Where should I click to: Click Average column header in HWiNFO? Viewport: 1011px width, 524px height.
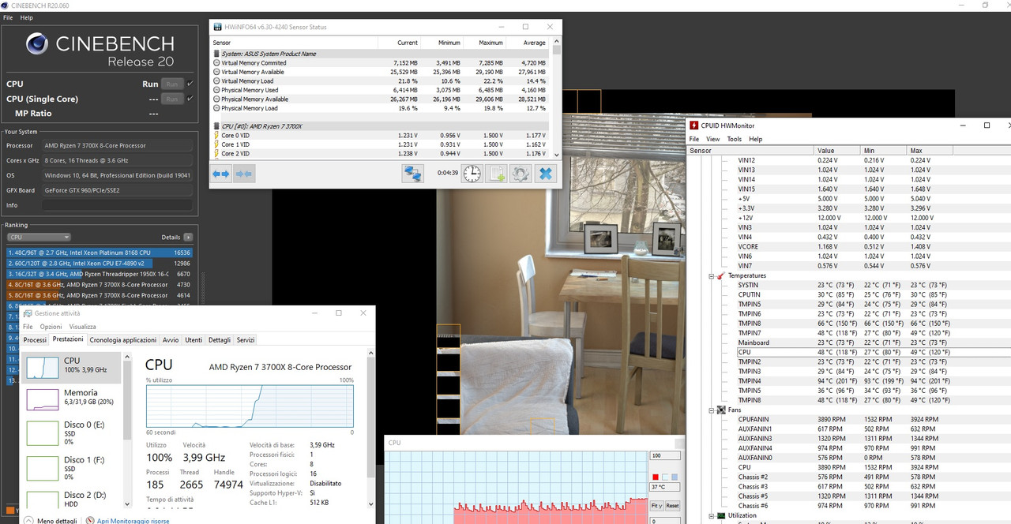pos(534,43)
